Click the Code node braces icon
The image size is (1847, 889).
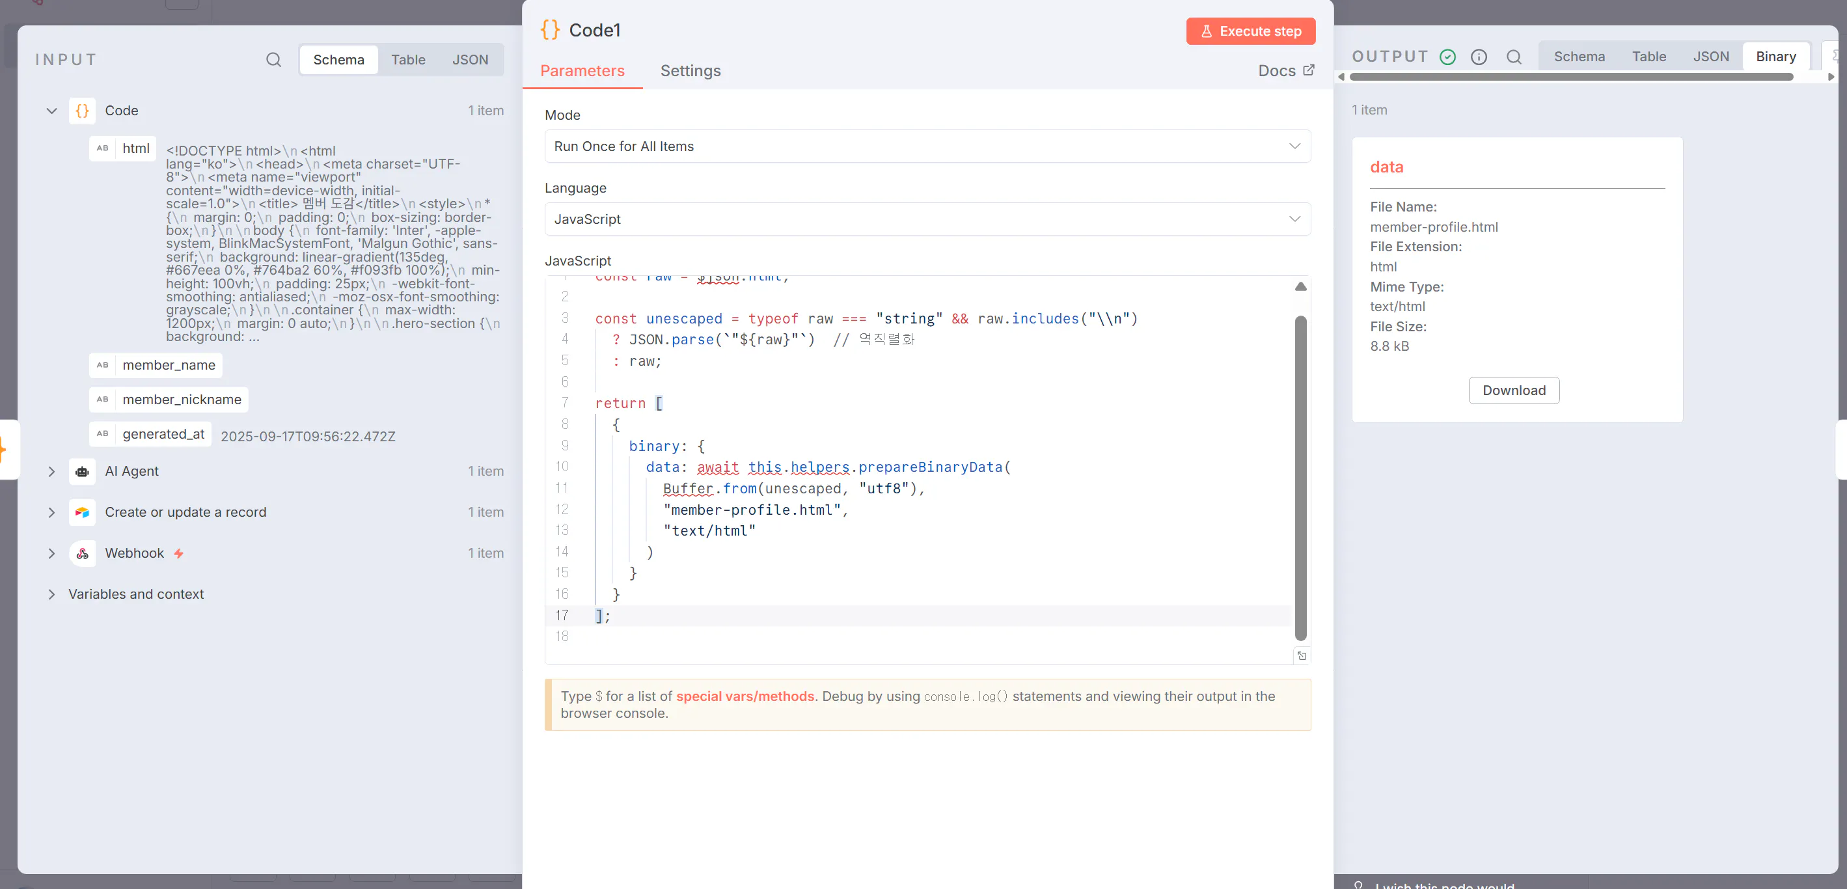[83, 111]
